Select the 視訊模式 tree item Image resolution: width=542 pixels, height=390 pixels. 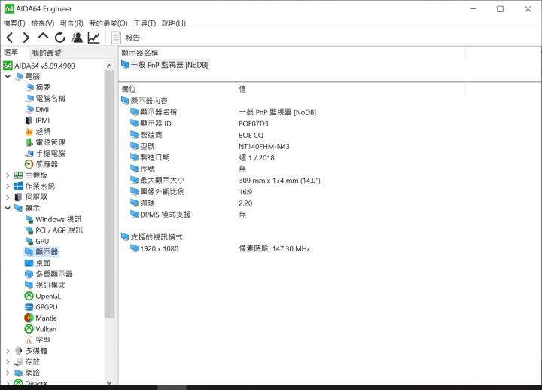[x=45, y=285]
